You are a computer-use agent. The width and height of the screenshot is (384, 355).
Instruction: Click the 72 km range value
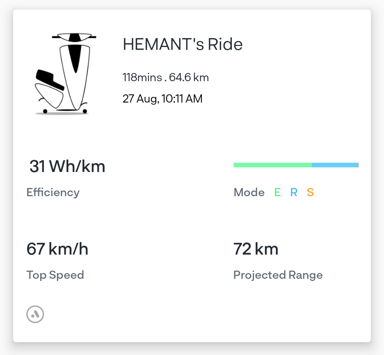tap(256, 249)
